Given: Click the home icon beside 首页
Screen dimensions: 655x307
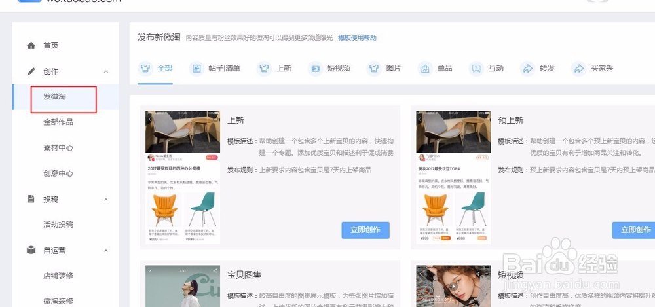Looking at the screenshot, I should [x=31, y=46].
